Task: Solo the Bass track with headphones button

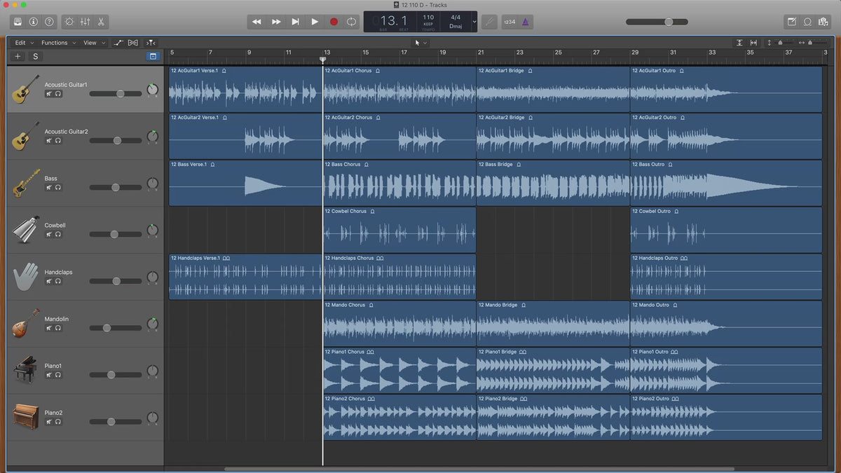Action: point(58,187)
